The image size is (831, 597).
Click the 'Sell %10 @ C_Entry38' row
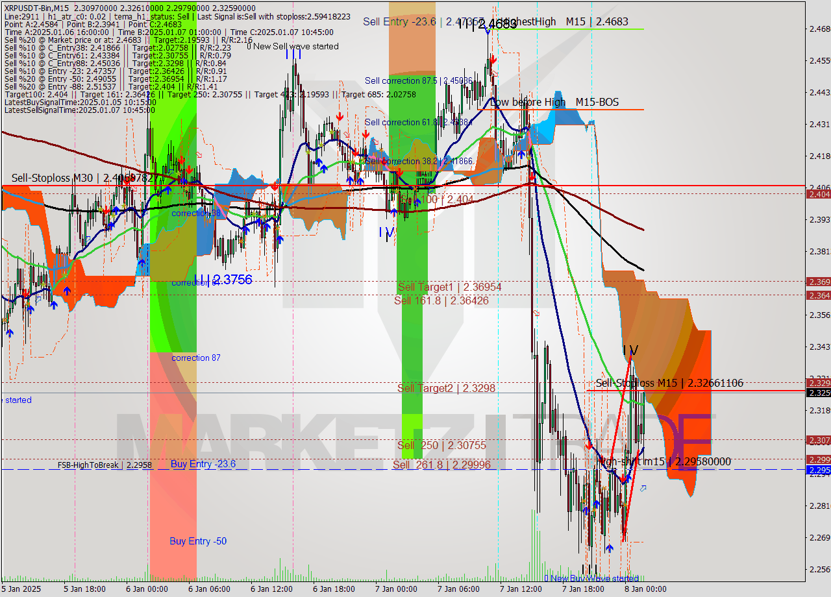(118, 47)
